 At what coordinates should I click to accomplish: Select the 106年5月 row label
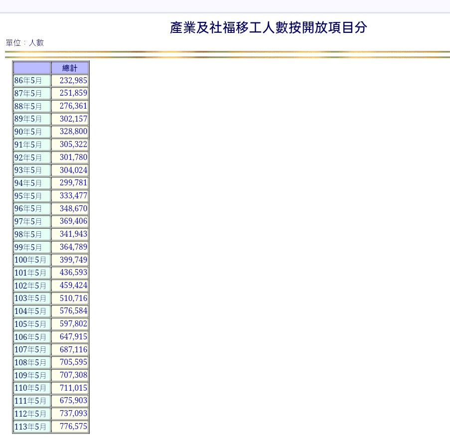click(30, 337)
